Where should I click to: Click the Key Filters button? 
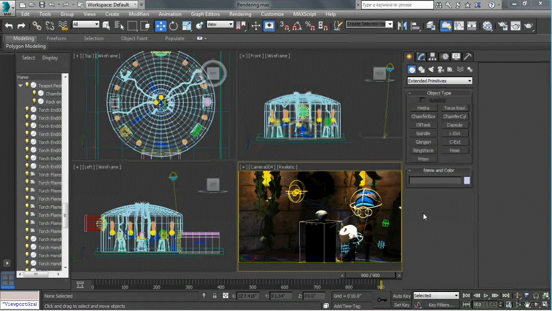click(441, 305)
